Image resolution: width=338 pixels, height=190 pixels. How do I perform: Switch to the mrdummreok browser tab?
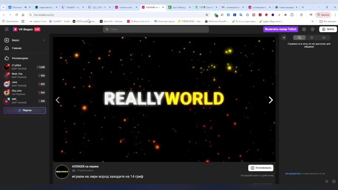tap(126, 7)
